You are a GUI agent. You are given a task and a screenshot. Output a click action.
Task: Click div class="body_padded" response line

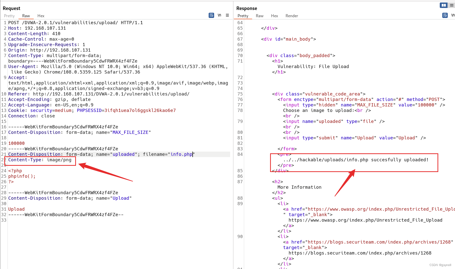click(301, 56)
